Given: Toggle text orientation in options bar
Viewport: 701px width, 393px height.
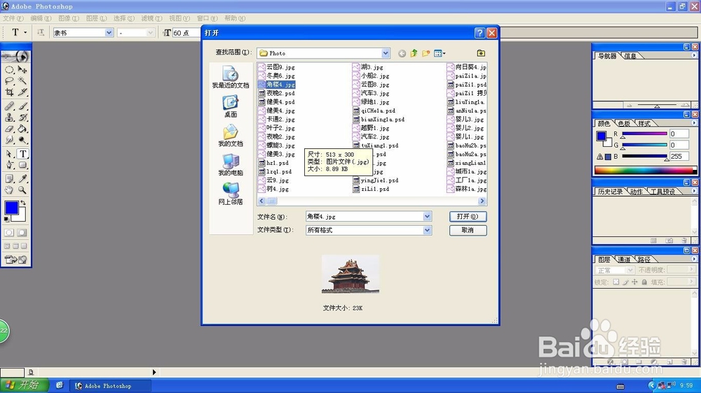Looking at the screenshot, I should (41, 33).
